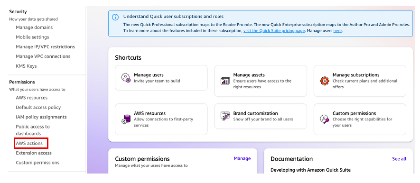This screenshot has width=420, height=183.
Task: Open KMS Keys in sidebar
Action: pyautogui.click(x=26, y=66)
